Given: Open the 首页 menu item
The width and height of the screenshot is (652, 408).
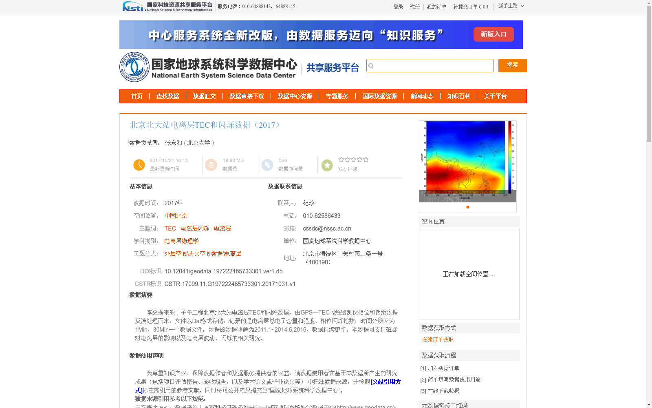Looking at the screenshot, I should coord(137,96).
